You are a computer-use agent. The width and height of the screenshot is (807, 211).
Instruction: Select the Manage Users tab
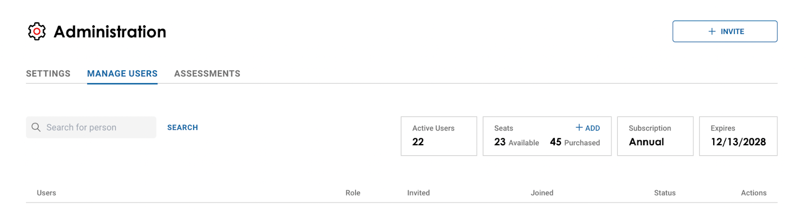pos(122,73)
